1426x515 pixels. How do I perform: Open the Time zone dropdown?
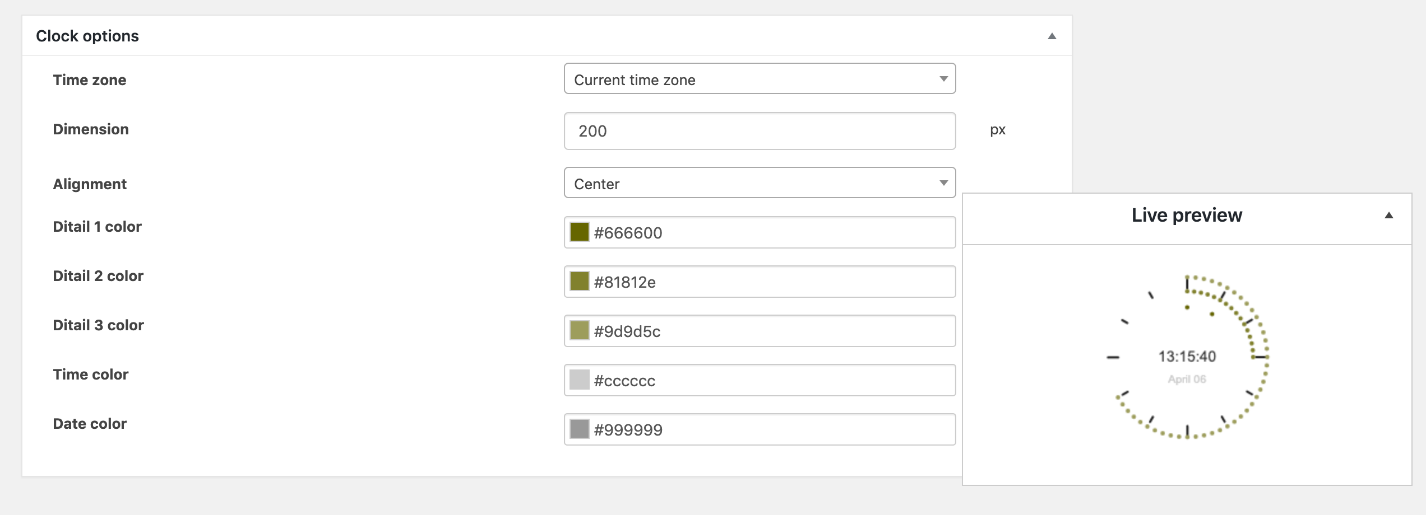point(760,79)
